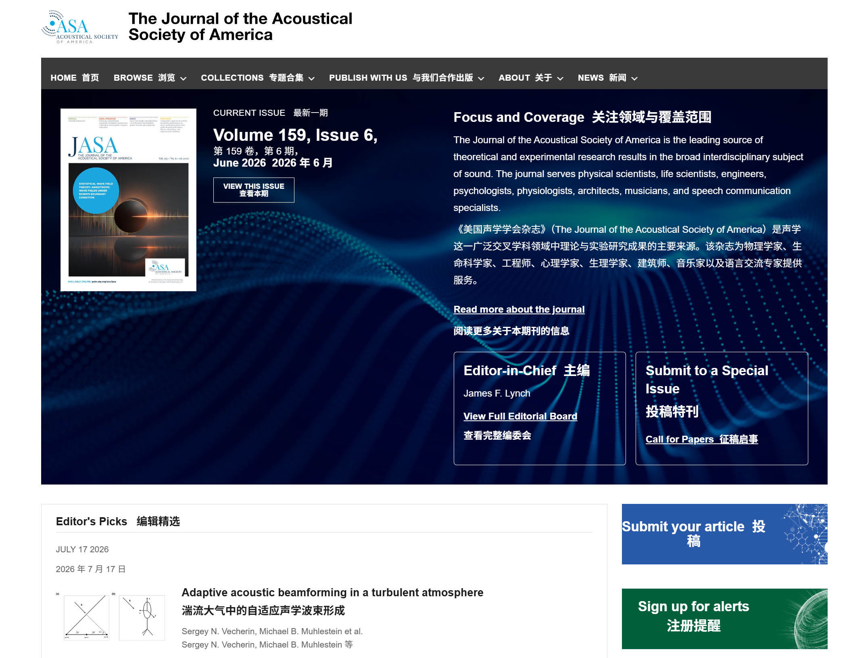Screen dimensions: 849x658
Task: Click the ASA Acoustical Society logo
Action: 80,27
